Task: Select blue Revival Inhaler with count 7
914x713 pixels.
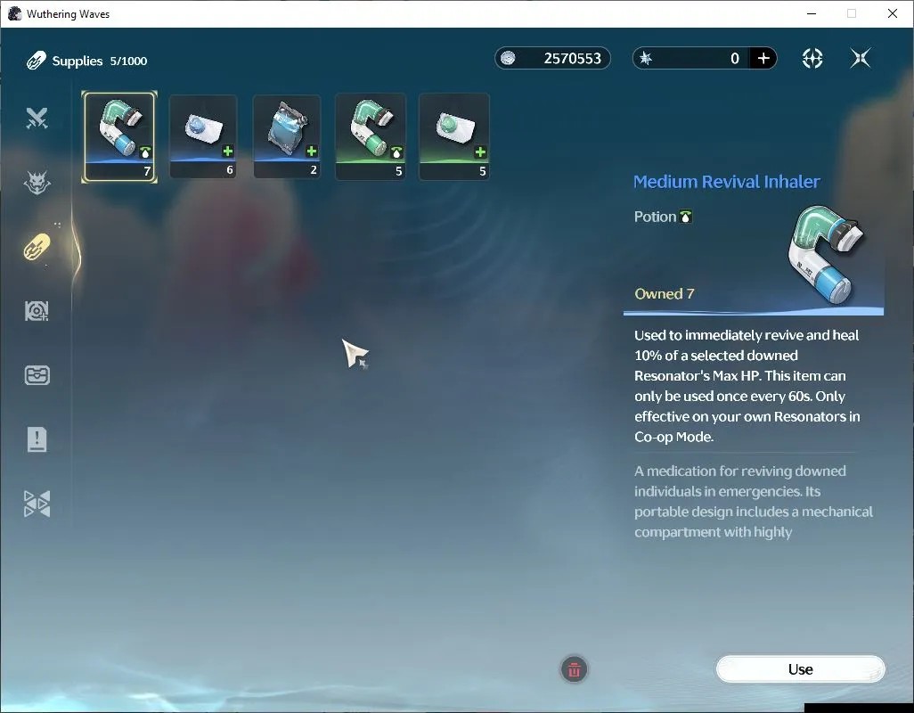Action: [119, 136]
